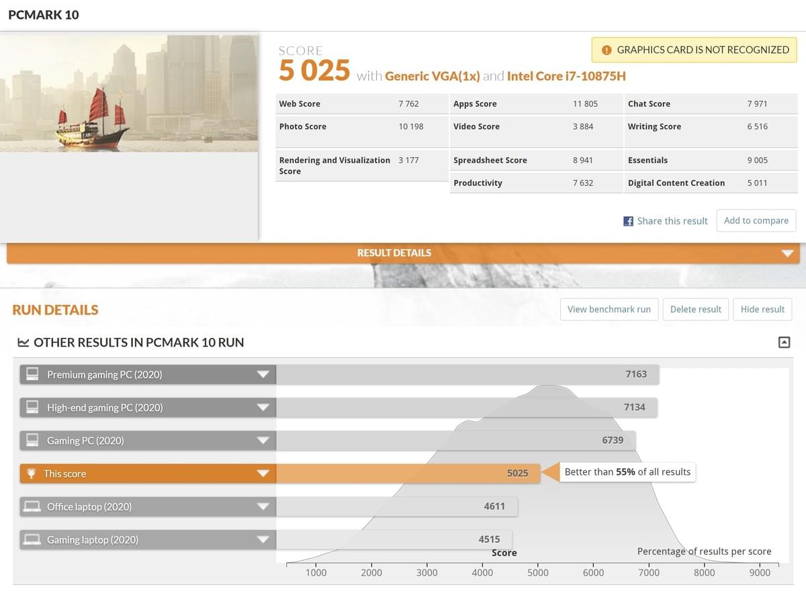Click the trophy icon on This score row

click(x=31, y=473)
